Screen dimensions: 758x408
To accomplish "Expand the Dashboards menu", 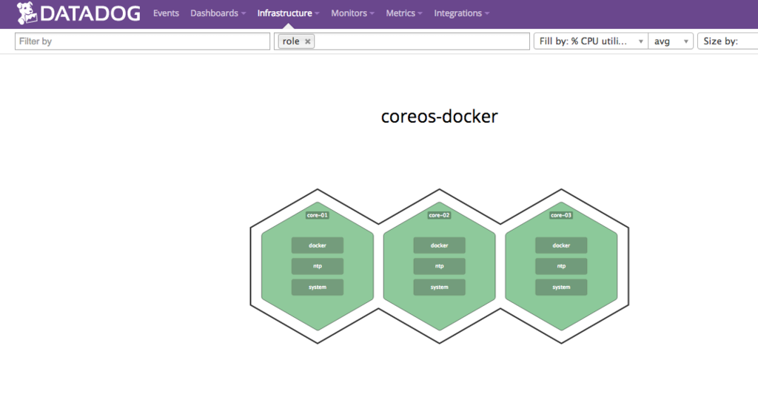I will click(x=218, y=13).
